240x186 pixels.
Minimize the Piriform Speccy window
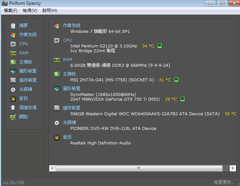tap(210, 3)
